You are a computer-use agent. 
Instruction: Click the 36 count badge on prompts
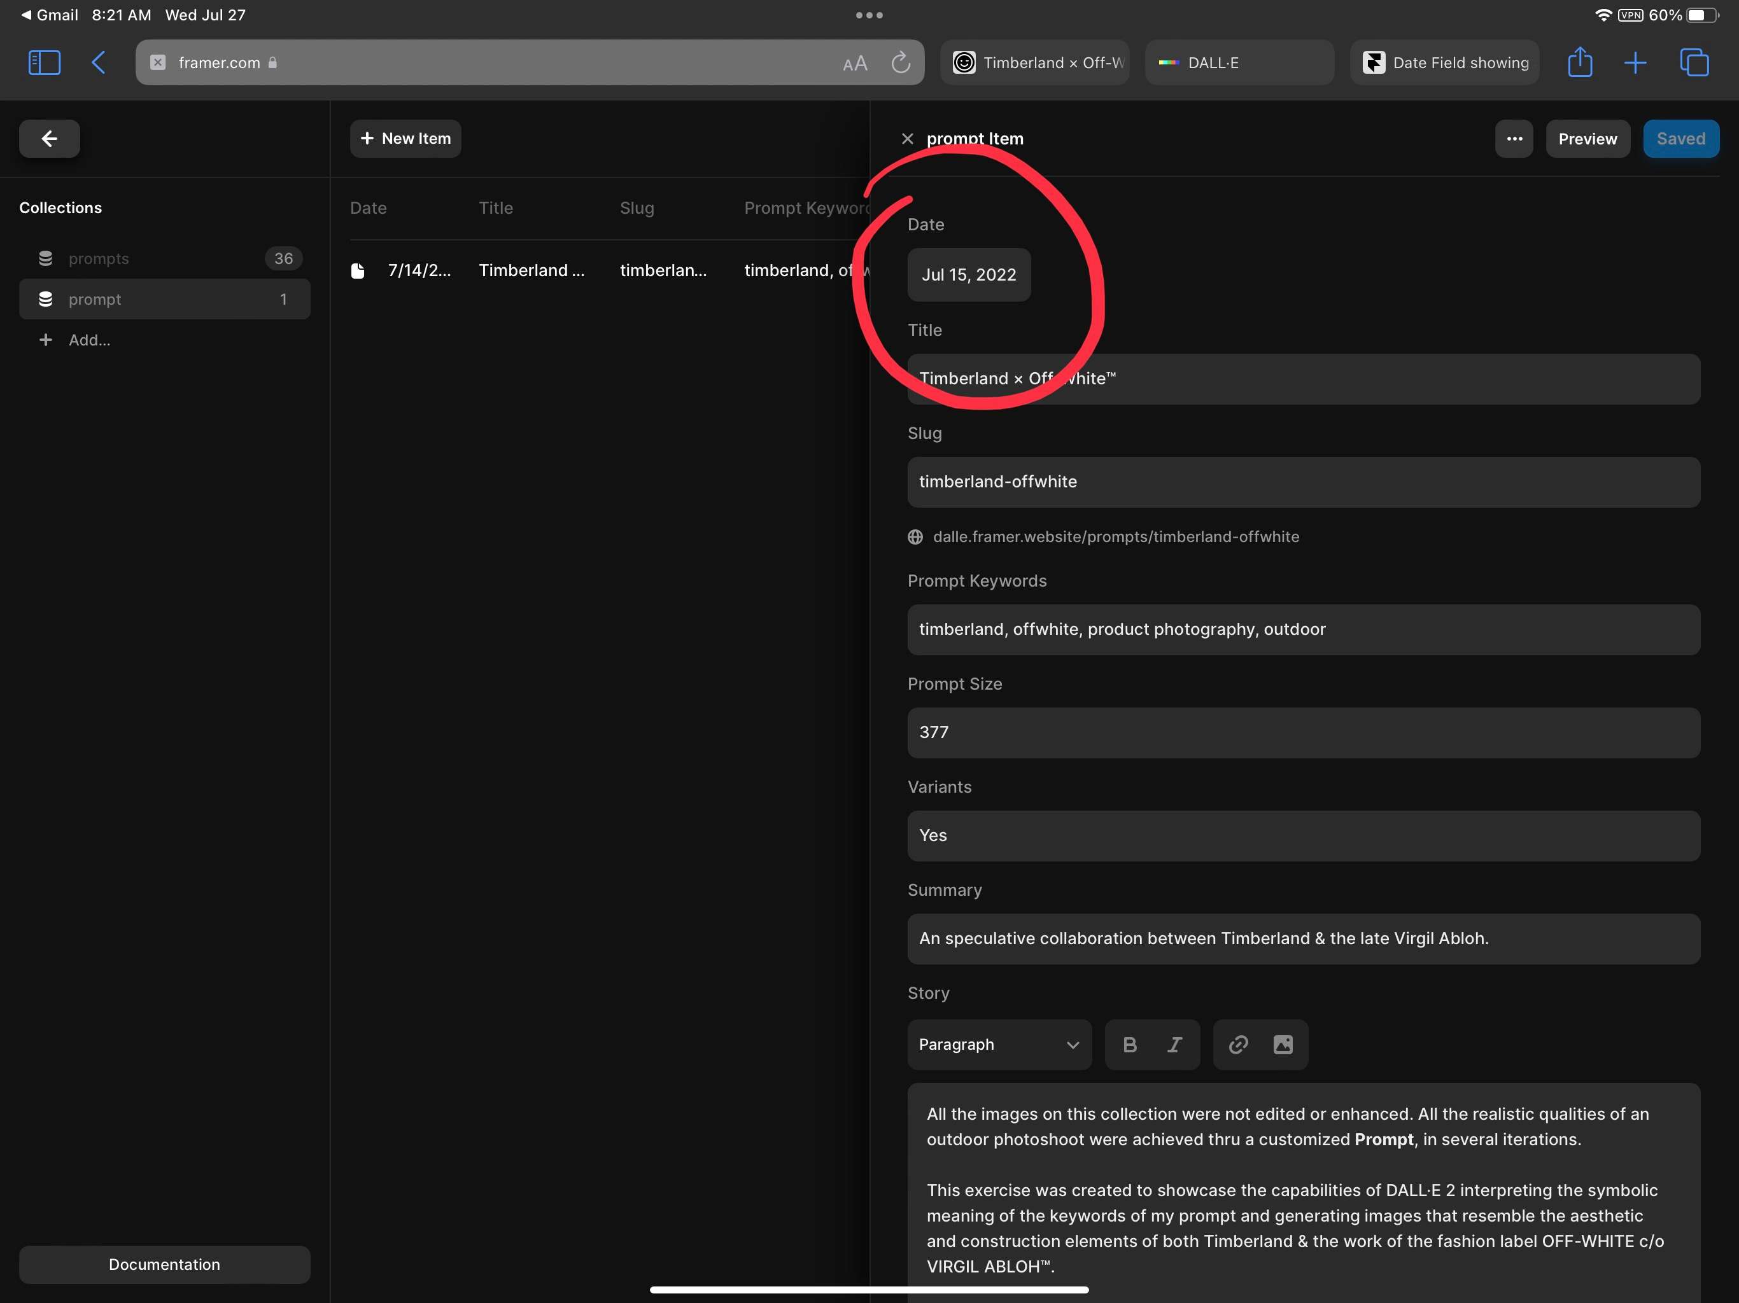(x=283, y=258)
